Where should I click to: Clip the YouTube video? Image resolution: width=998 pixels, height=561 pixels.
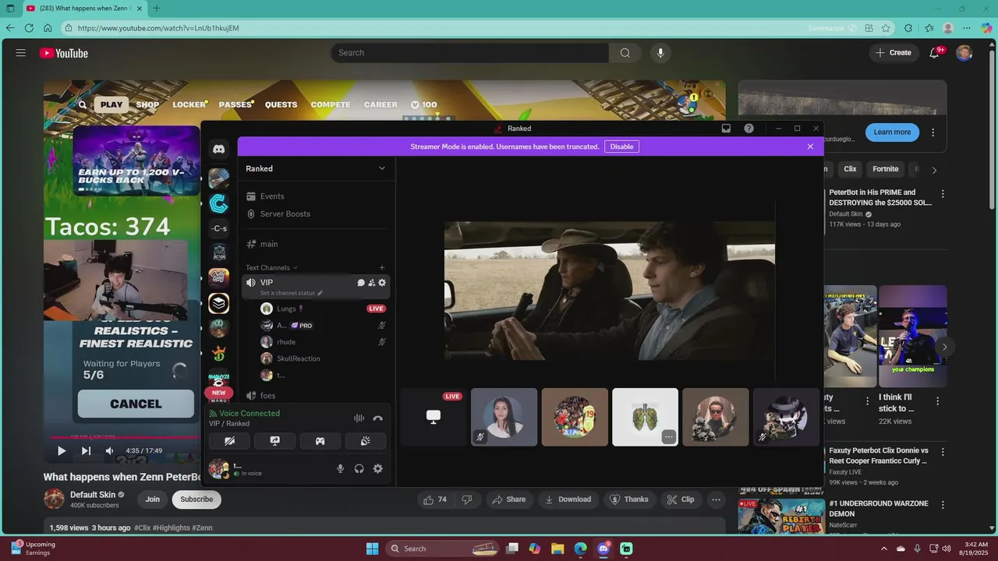(680, 499)
